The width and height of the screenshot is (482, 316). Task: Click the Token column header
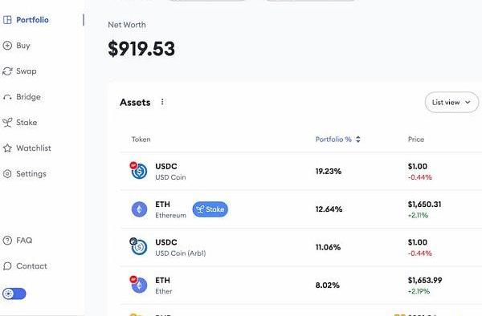click(x=141, y=140)
